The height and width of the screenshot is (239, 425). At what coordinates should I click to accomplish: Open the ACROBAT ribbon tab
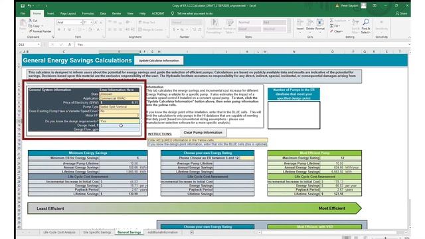pos(158,13)
